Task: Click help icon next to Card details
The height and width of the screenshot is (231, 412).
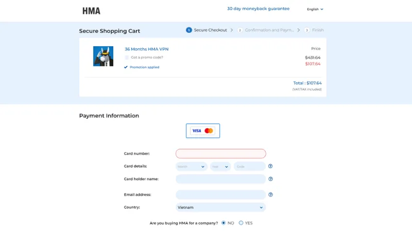Action: pos(270,166)
